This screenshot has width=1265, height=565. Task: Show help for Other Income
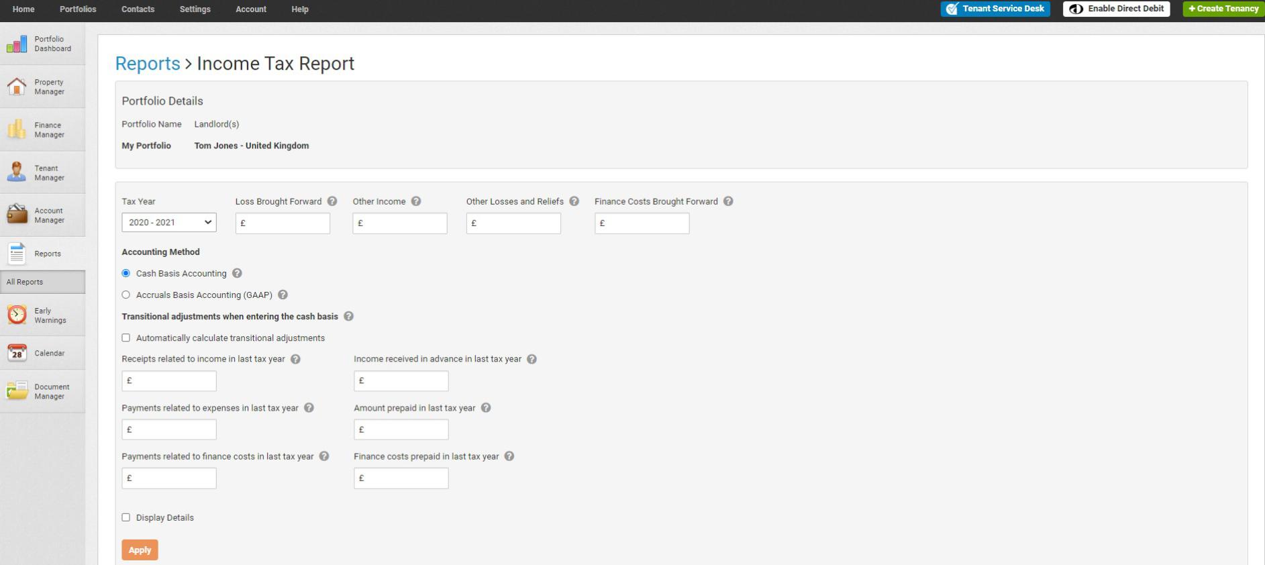coord(416,201)
